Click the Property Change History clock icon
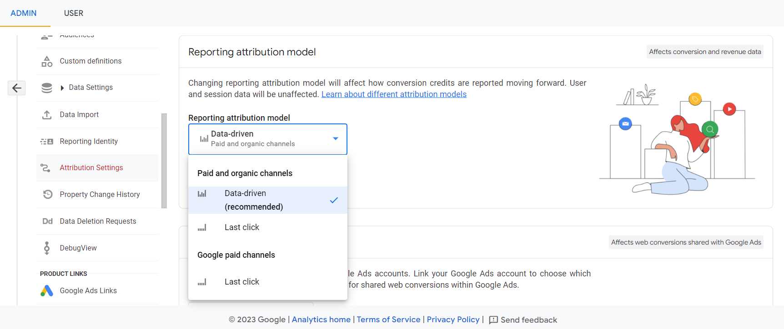This screenshot has width=784, height=329. (x=47, y=194)
